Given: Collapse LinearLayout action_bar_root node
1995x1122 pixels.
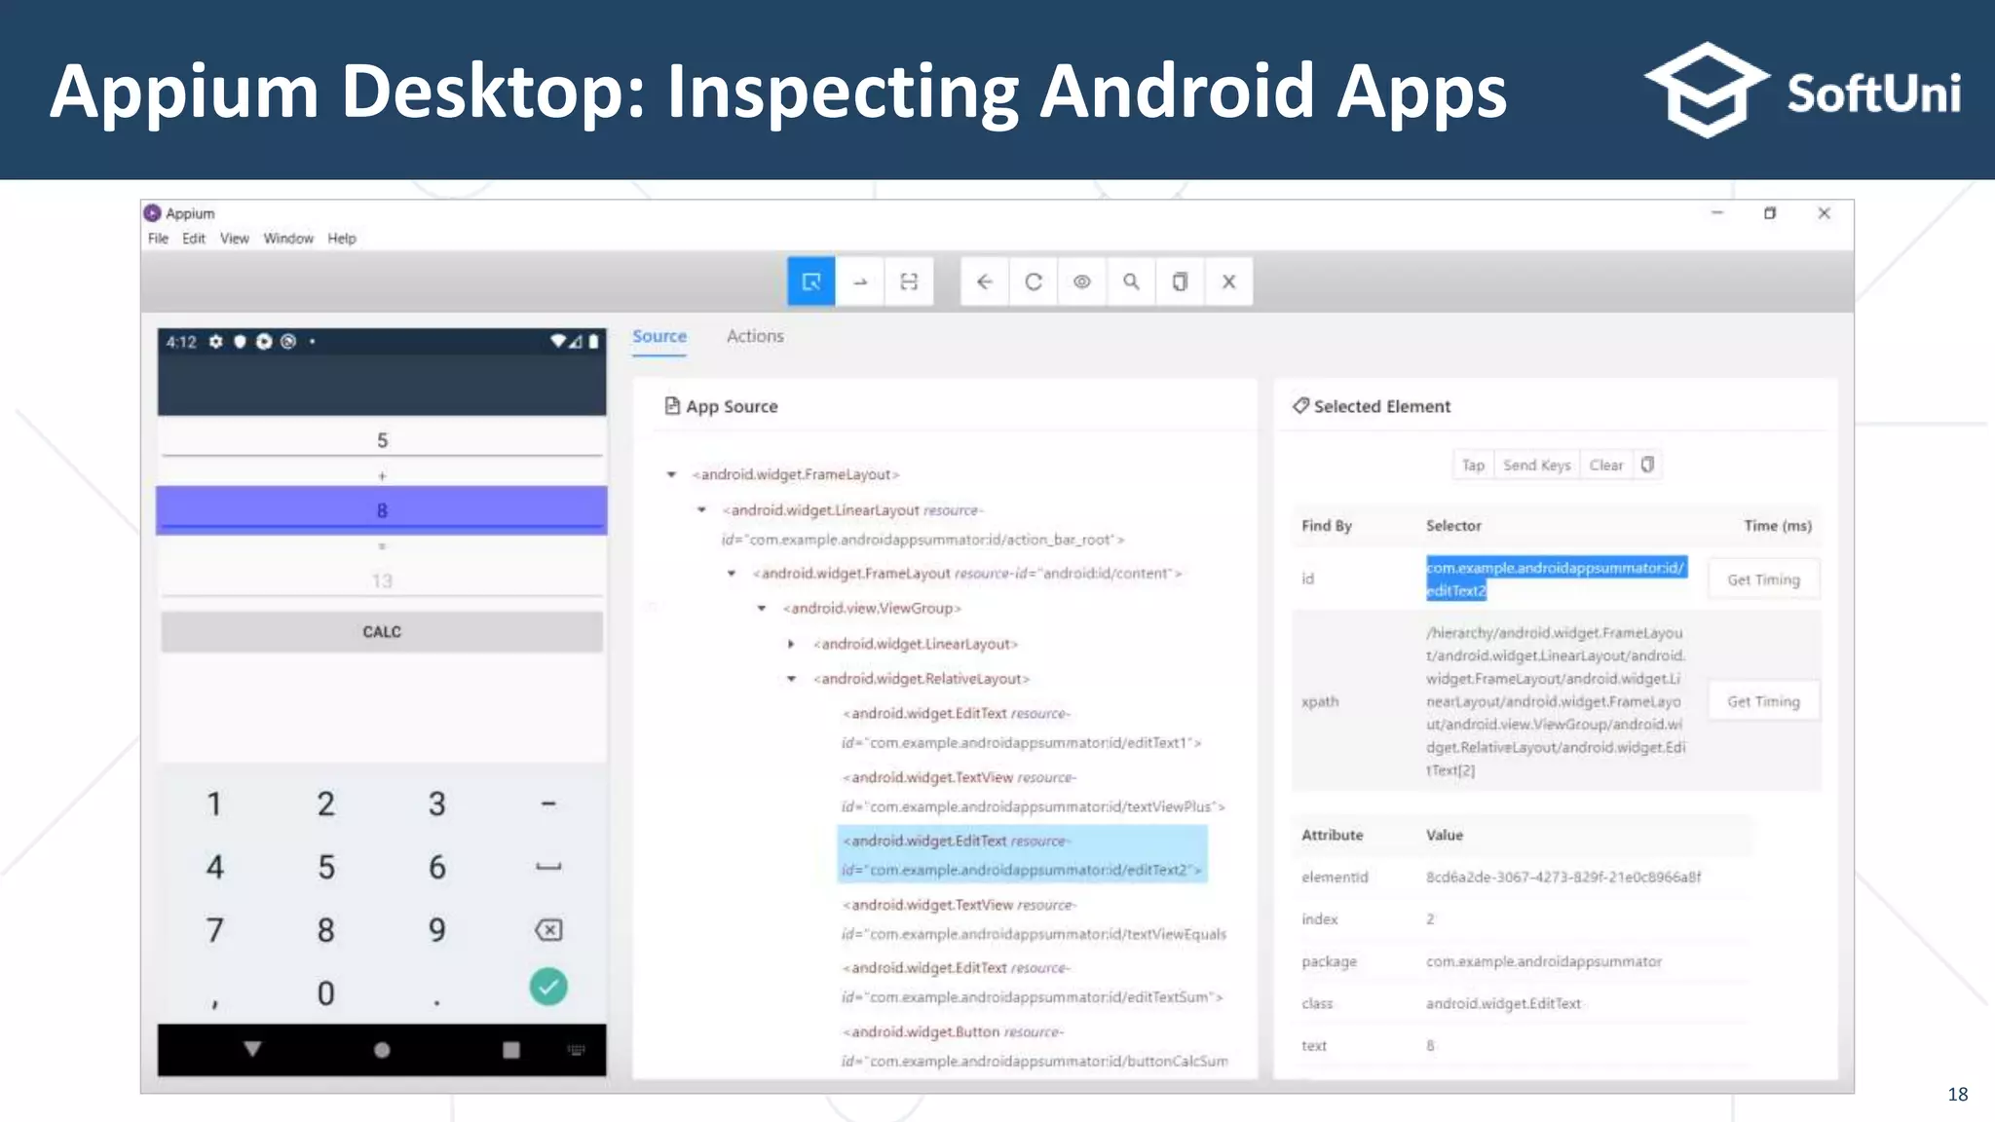Looking at the screenshot, I should pos(701,509).
